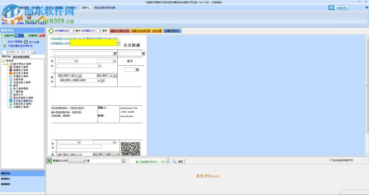
Task: Click the QR code on the label
Action: [130, 149]
